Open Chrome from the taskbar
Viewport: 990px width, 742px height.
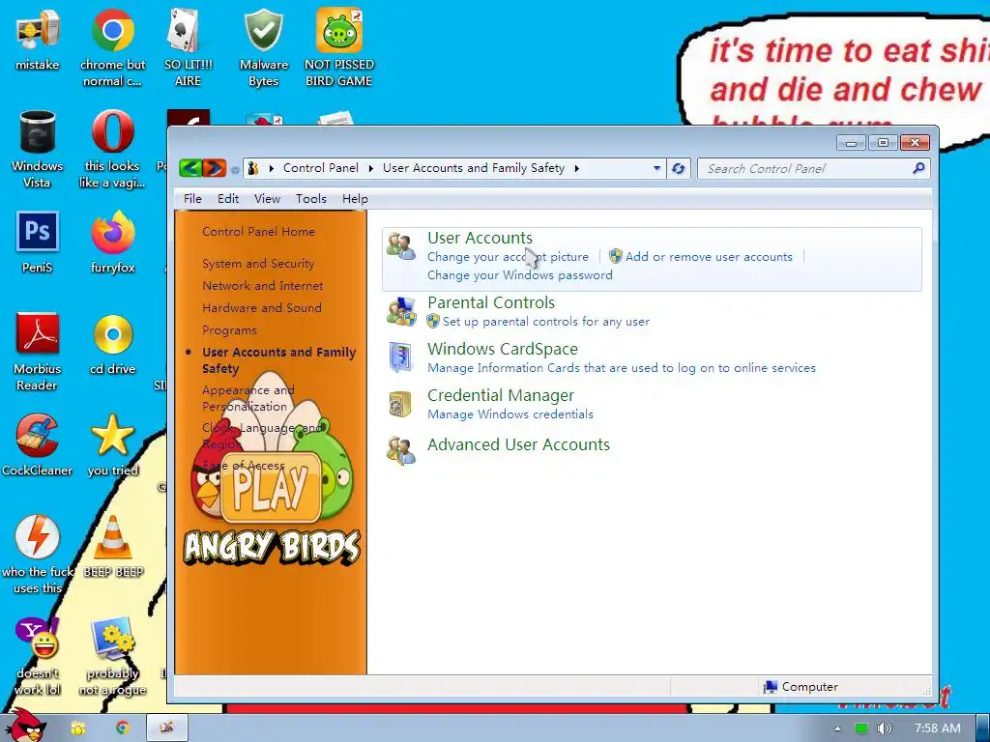coord(123,728)
